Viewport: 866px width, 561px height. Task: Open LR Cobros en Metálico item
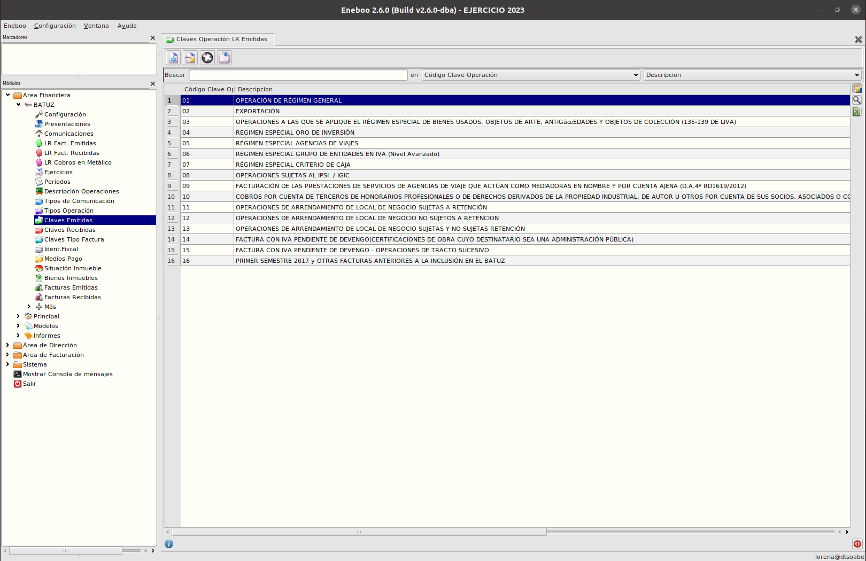point(73,162)
